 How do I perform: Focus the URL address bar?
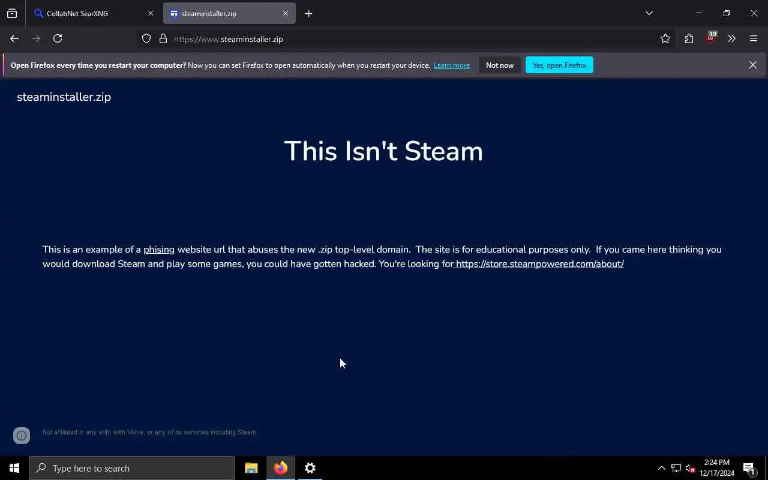[406, 39]
